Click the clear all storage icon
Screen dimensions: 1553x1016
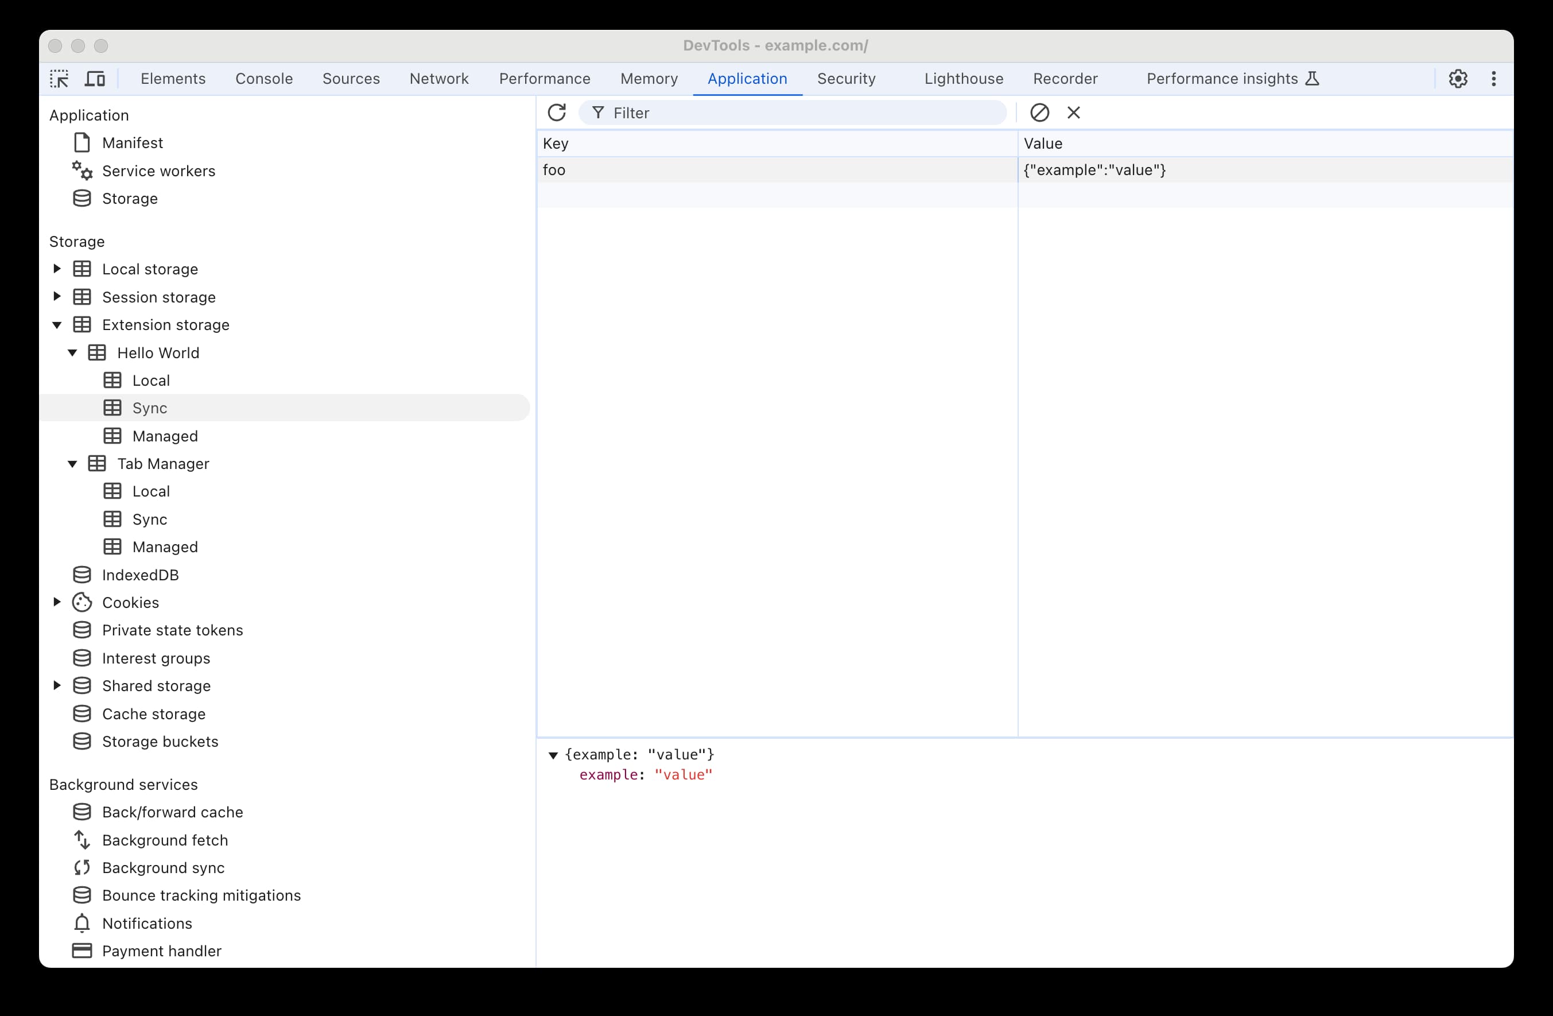[1039, 113]
